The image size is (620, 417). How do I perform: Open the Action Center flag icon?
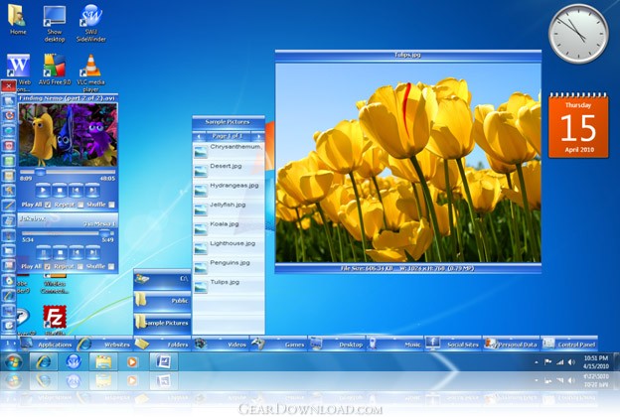click(x=548, y=362)
